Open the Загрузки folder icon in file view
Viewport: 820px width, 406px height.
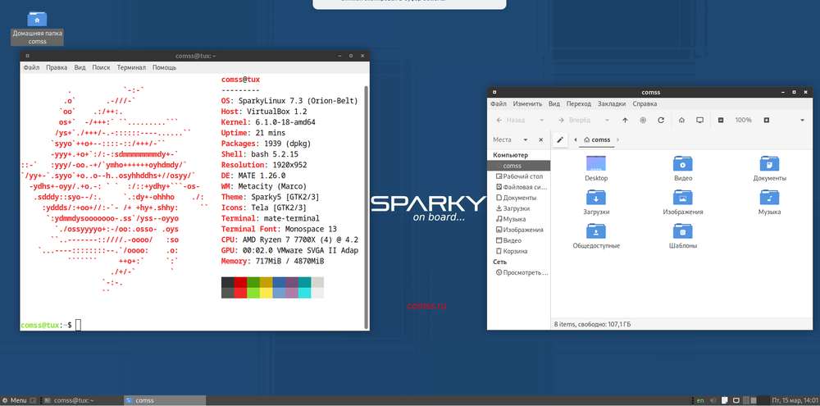(x=596, y=198)
